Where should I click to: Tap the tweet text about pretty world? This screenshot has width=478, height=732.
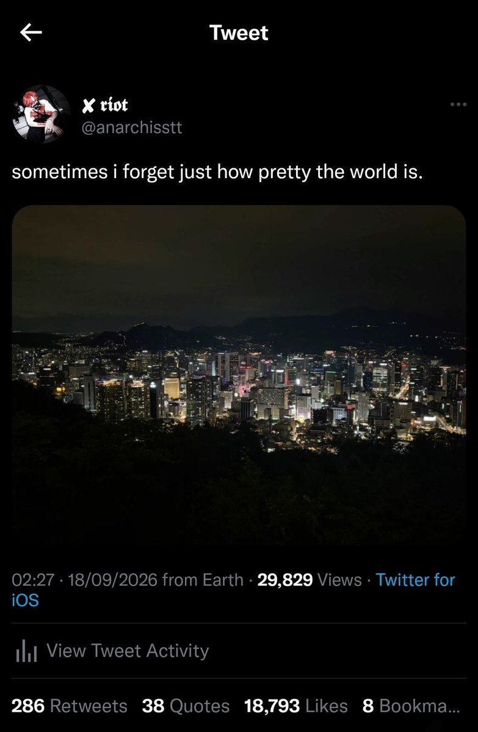coord(217,173)
